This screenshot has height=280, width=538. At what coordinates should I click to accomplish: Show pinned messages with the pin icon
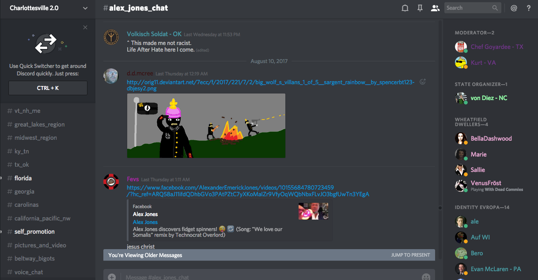(x=420, y=8)
